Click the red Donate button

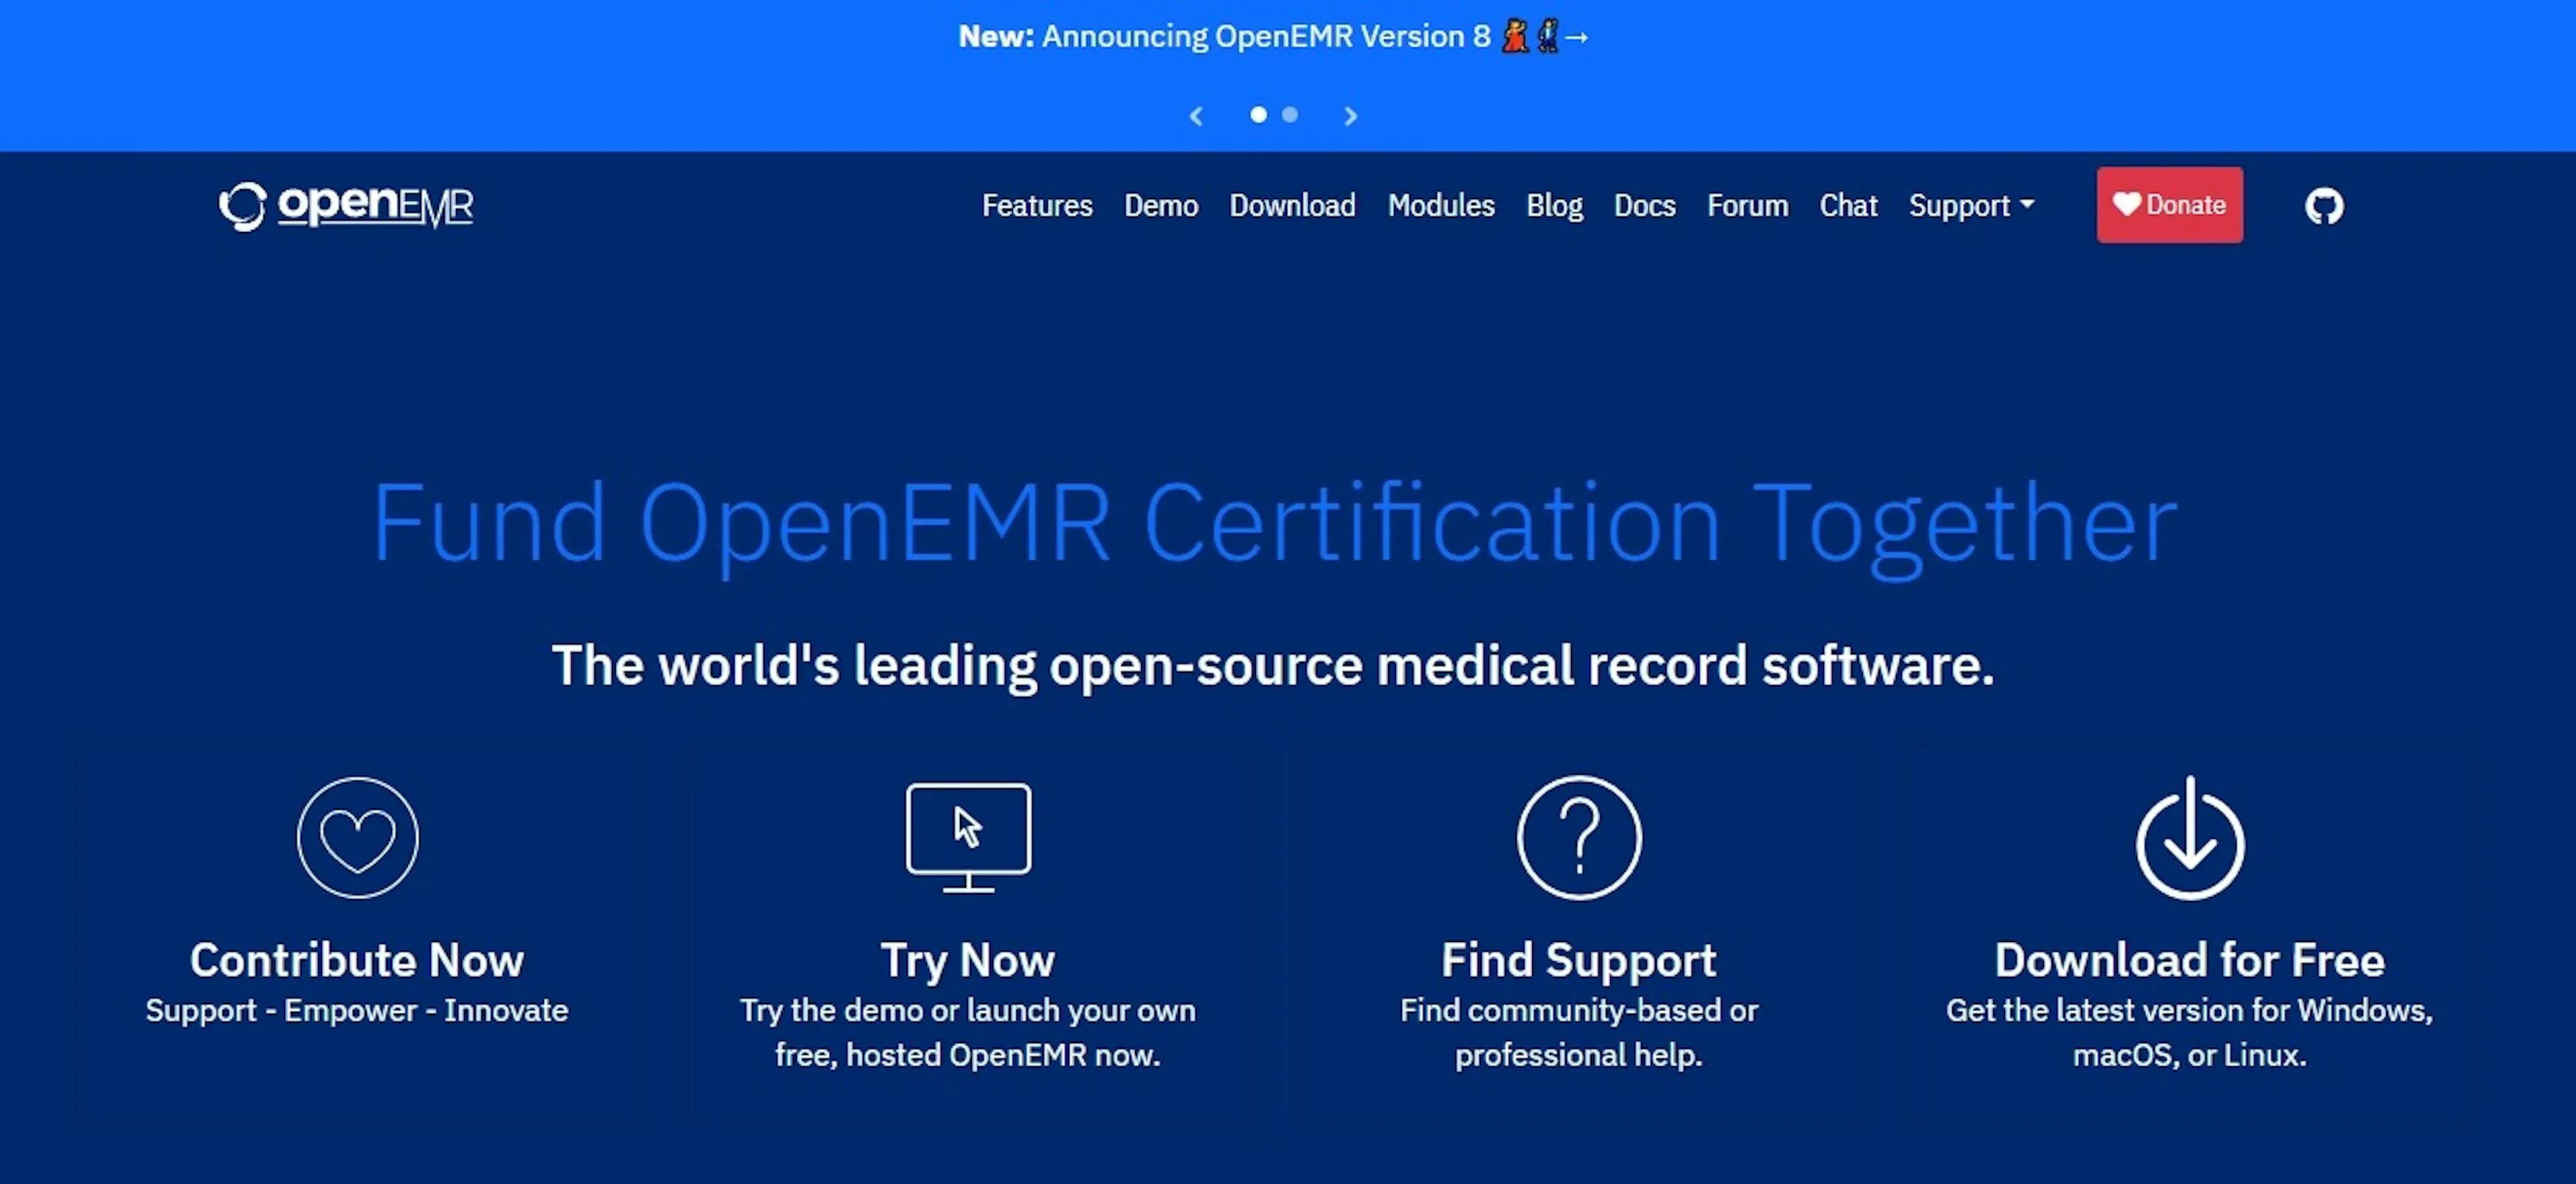2169,205
